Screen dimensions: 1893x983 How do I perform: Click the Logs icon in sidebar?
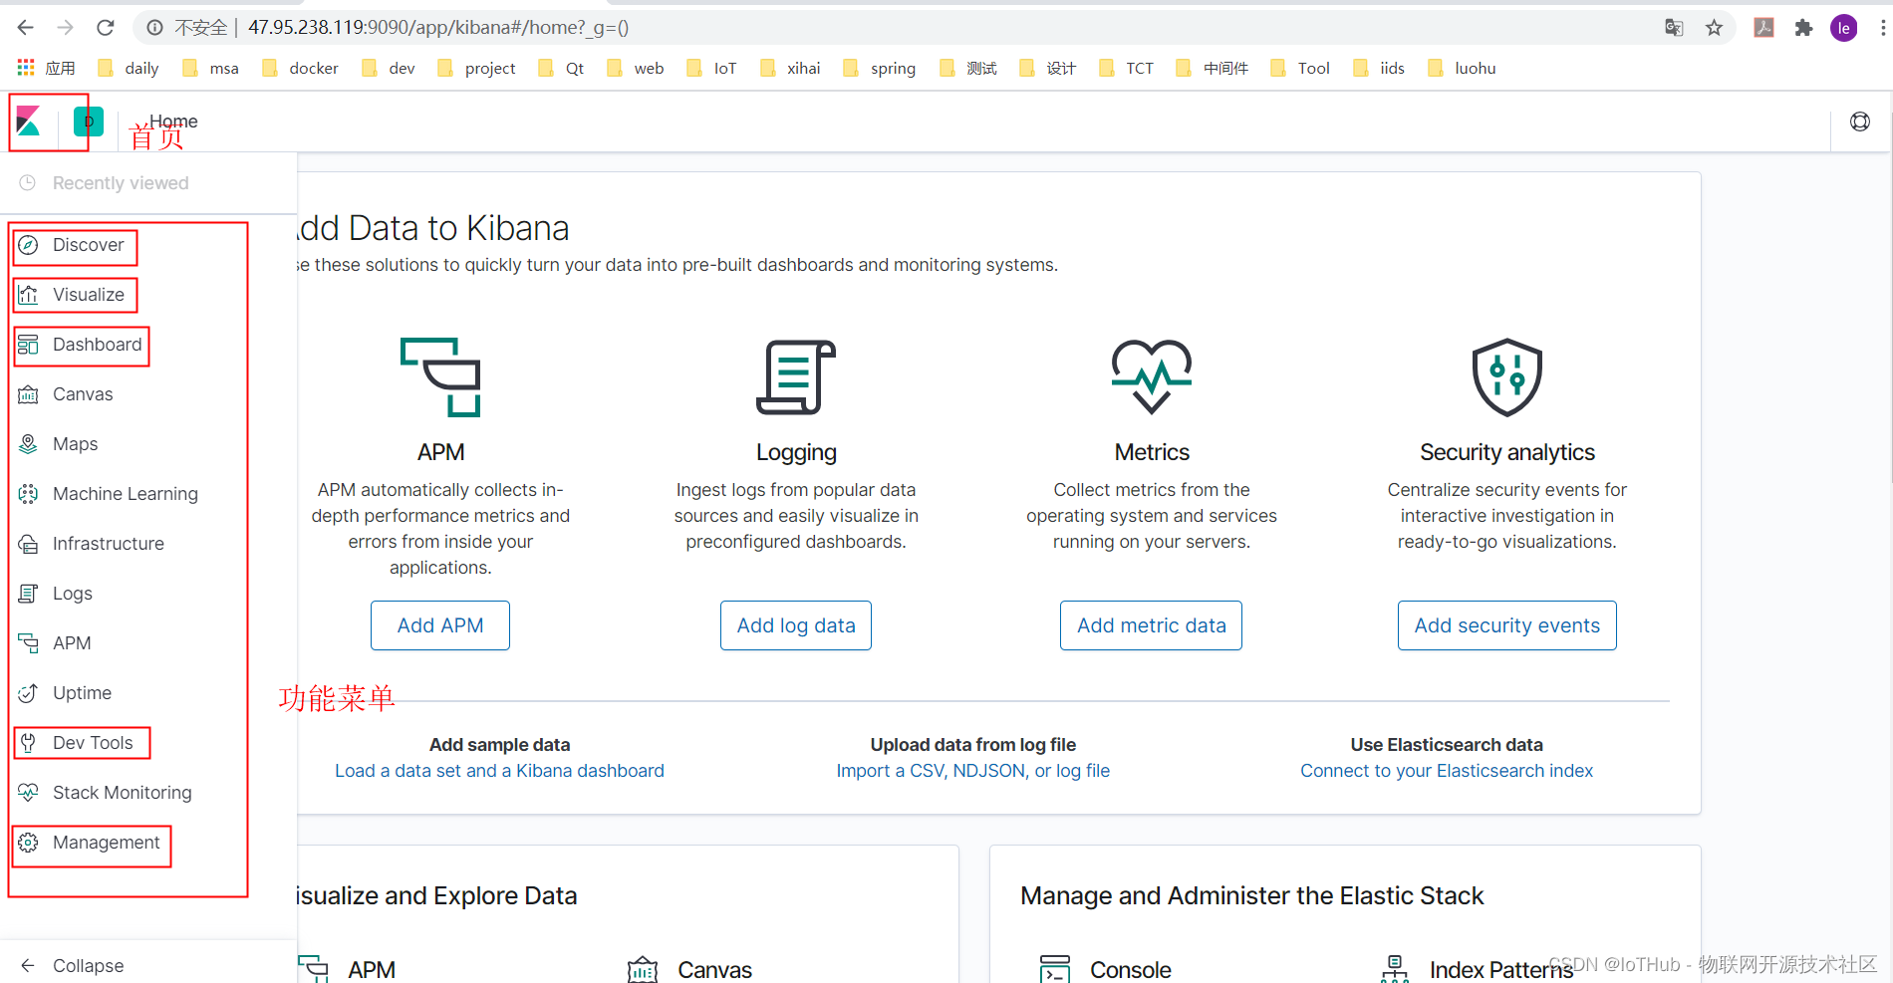[x=29, y=594]
